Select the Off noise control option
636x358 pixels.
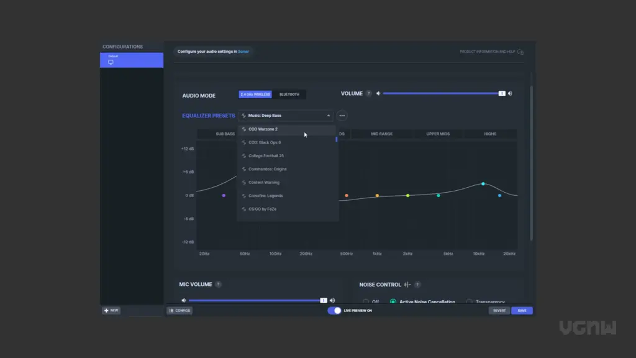coord(366,302)
